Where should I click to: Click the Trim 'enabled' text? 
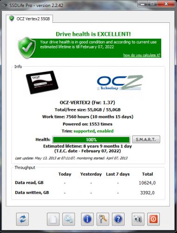coord(105,131)
